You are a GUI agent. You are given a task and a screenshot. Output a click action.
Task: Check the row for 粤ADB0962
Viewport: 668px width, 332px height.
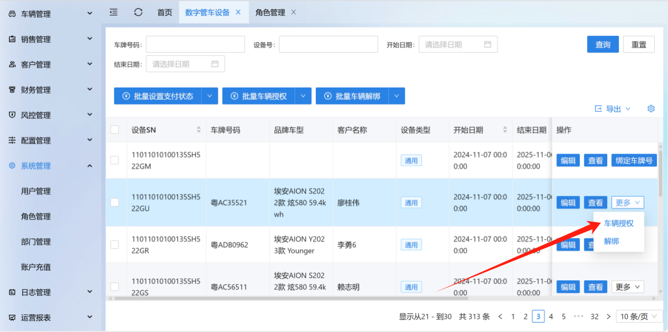click(115, 244)
